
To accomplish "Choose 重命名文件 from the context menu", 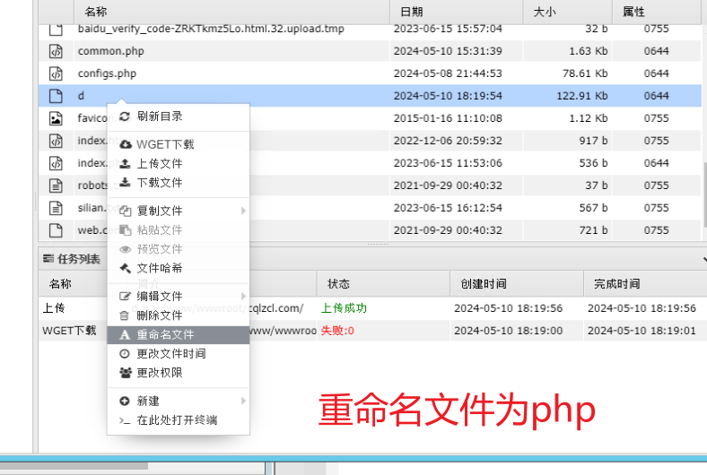I will click(165, 334).
